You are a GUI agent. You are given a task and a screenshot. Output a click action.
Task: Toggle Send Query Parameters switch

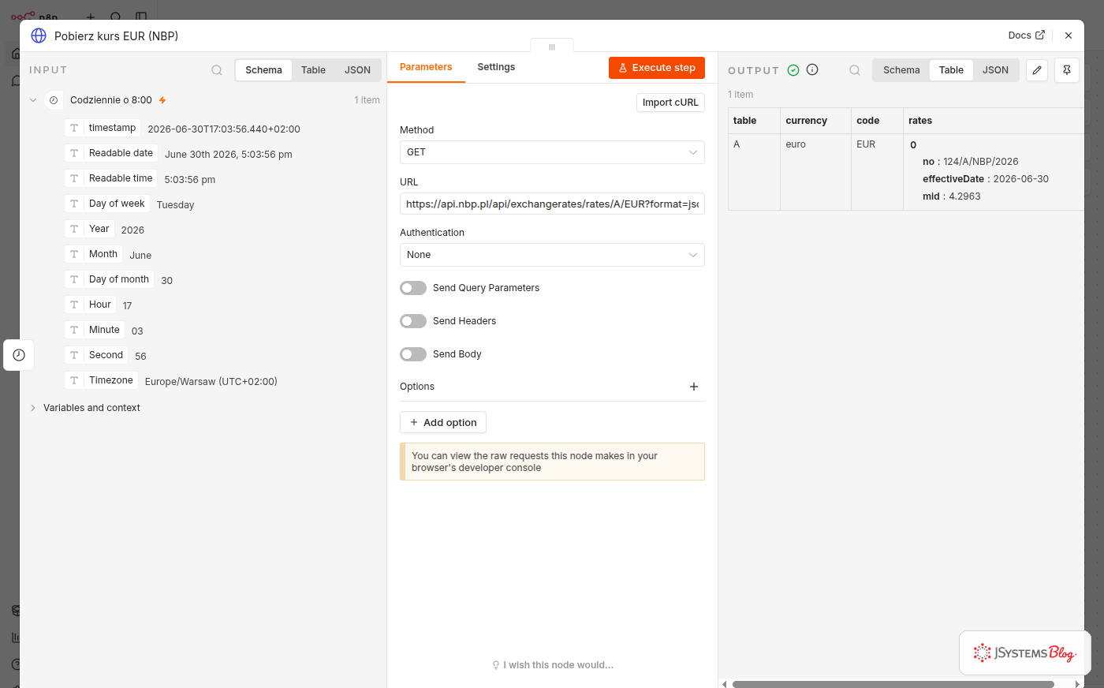point(413,288)
